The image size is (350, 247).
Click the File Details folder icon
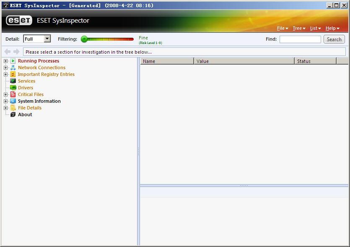(x=13, y=108)
